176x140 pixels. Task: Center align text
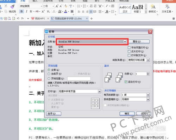[x=83, y=12]
